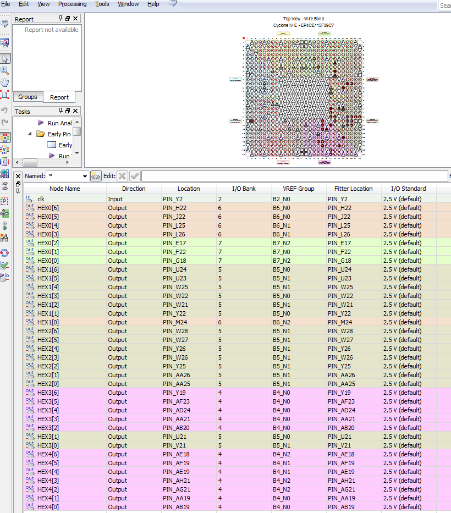Close the Report panel
The image size is (451, 513).
pyautogui.click(x=76, y=19)
